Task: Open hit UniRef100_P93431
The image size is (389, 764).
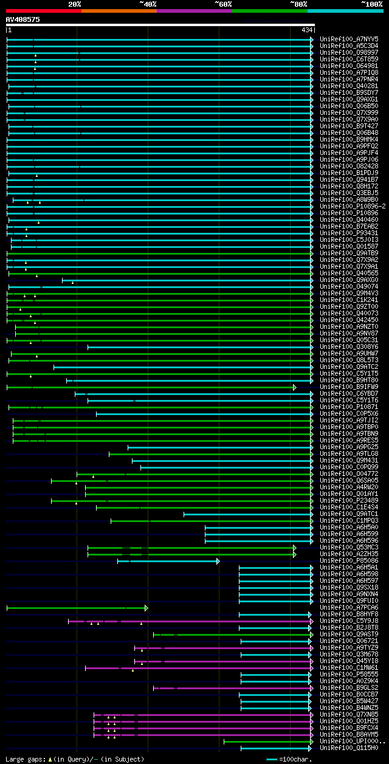Action: [x=348, y=233]
